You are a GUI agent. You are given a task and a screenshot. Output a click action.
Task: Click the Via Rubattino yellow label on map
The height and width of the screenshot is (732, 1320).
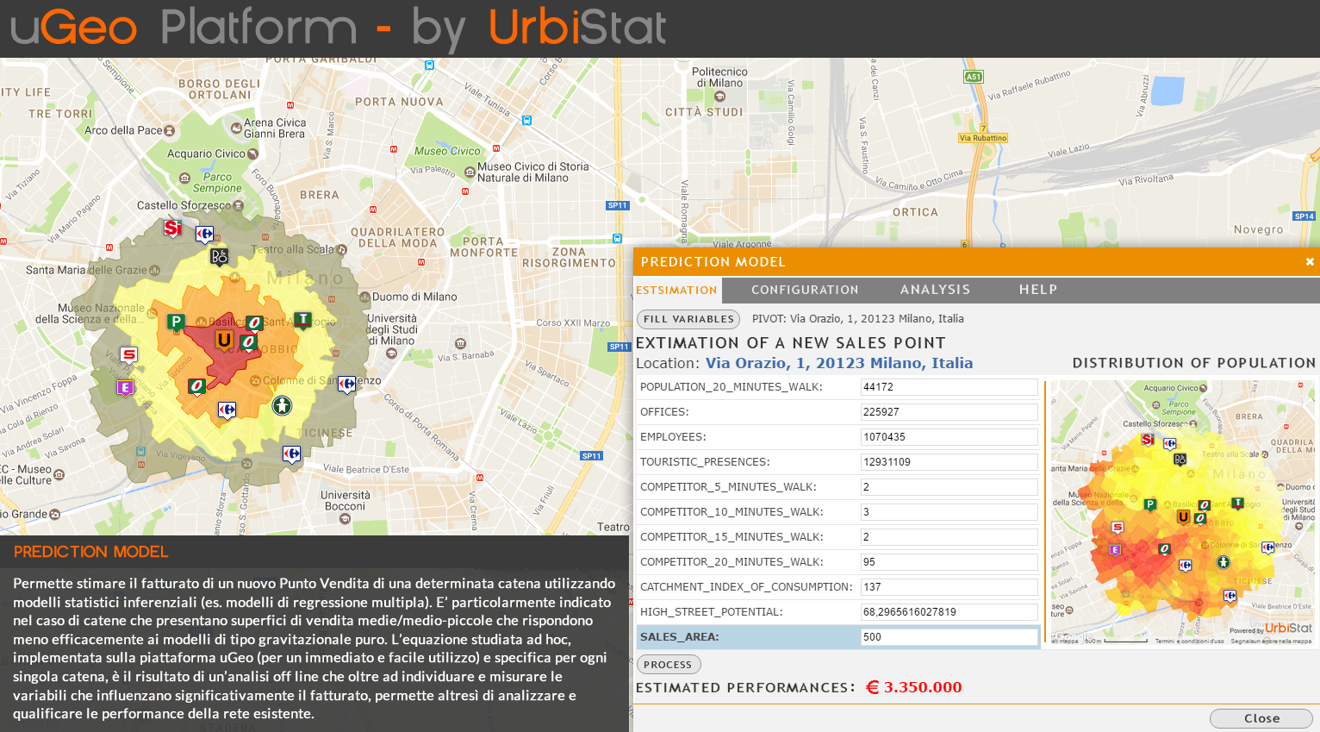pyautogui.click(x=983, y=138)
